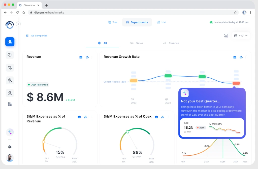Click chart icon on Revenue Growth Rate card
This screenshot has height=169, width=258.
241,57
